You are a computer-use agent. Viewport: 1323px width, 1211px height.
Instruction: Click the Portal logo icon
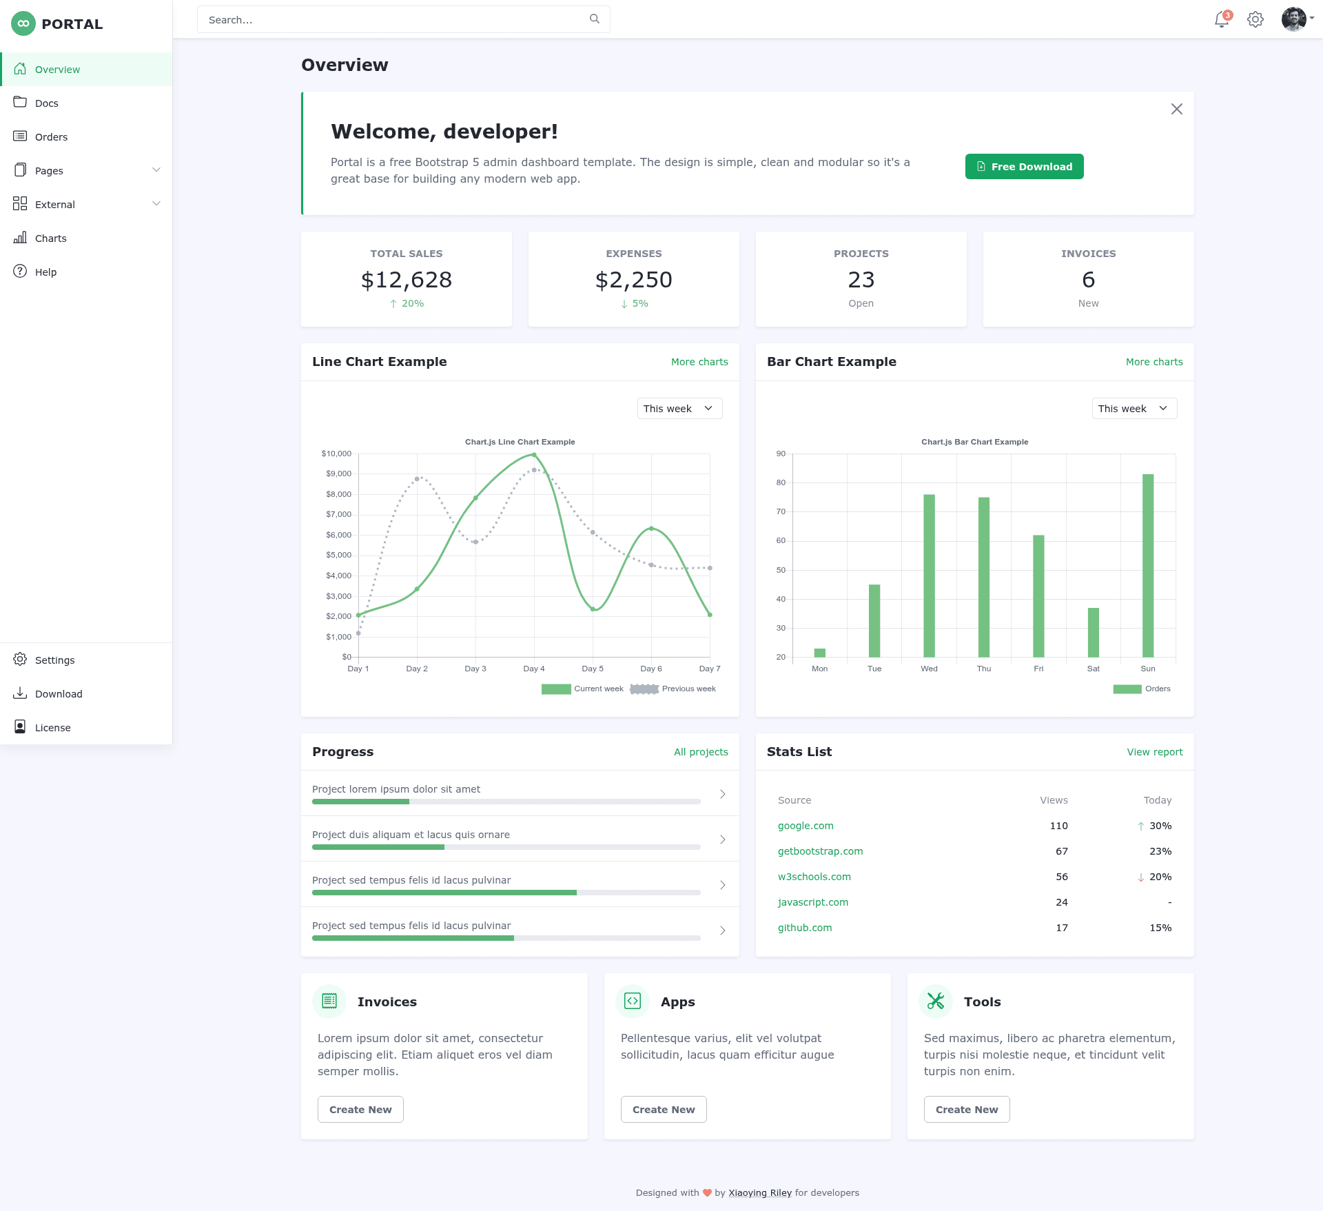23,23
